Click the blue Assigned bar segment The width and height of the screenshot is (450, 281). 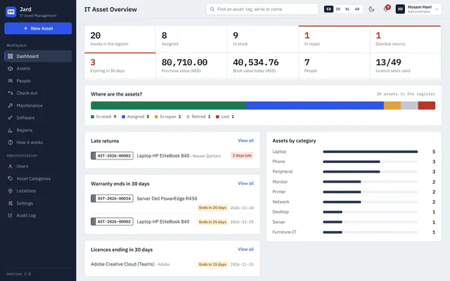point(315,105)
